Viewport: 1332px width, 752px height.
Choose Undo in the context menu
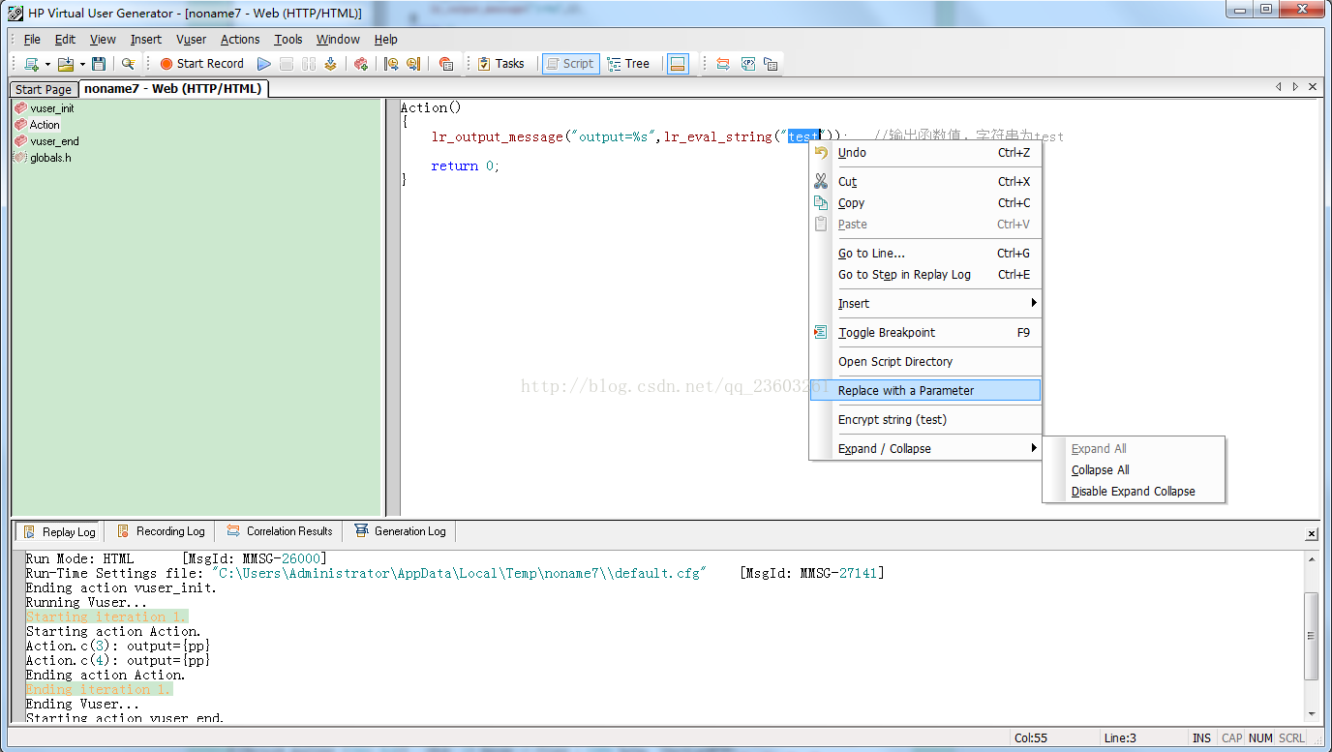pos(924,153)
